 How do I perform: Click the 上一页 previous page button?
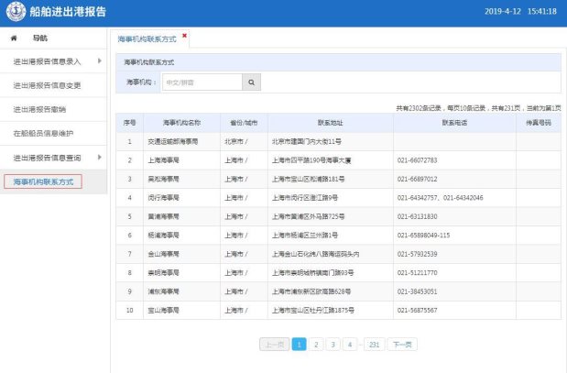274,345
